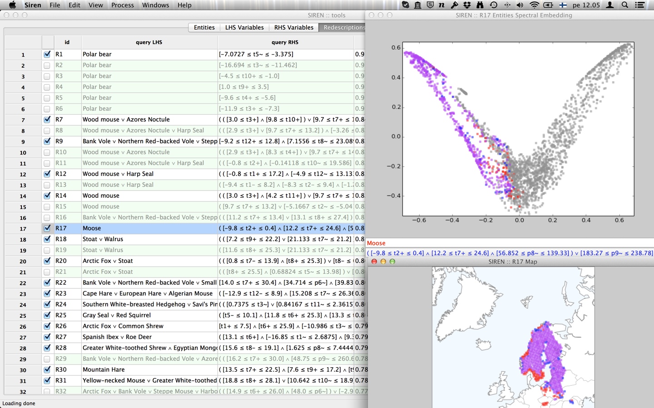Image resolution: width=654 pixels, height=408 pixels.
Task: Select the Moose cell in row R17
Action: [149, 228]
